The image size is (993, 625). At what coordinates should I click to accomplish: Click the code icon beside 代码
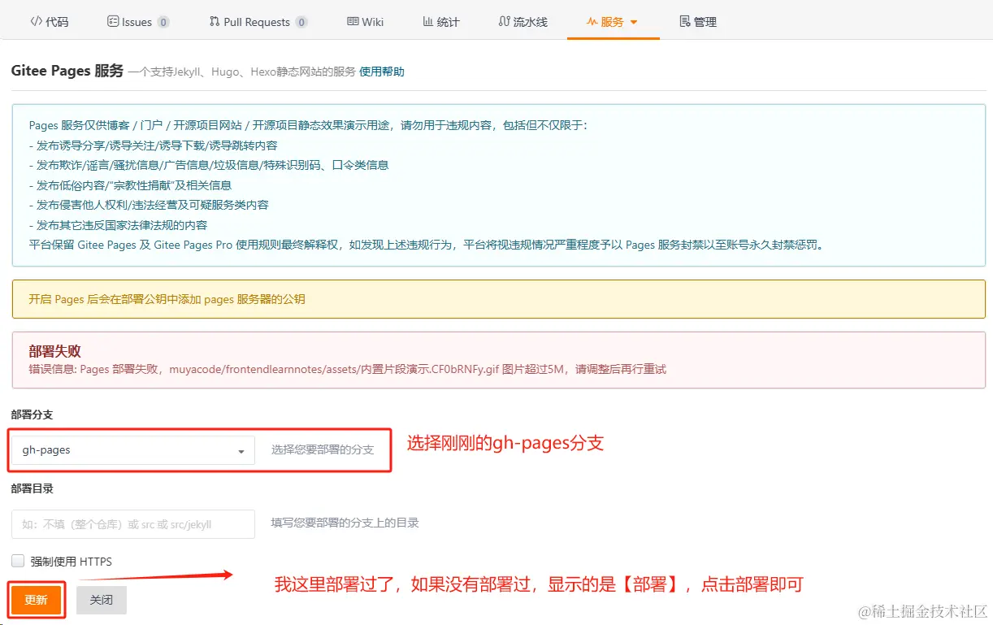click(x=36, y=22)
